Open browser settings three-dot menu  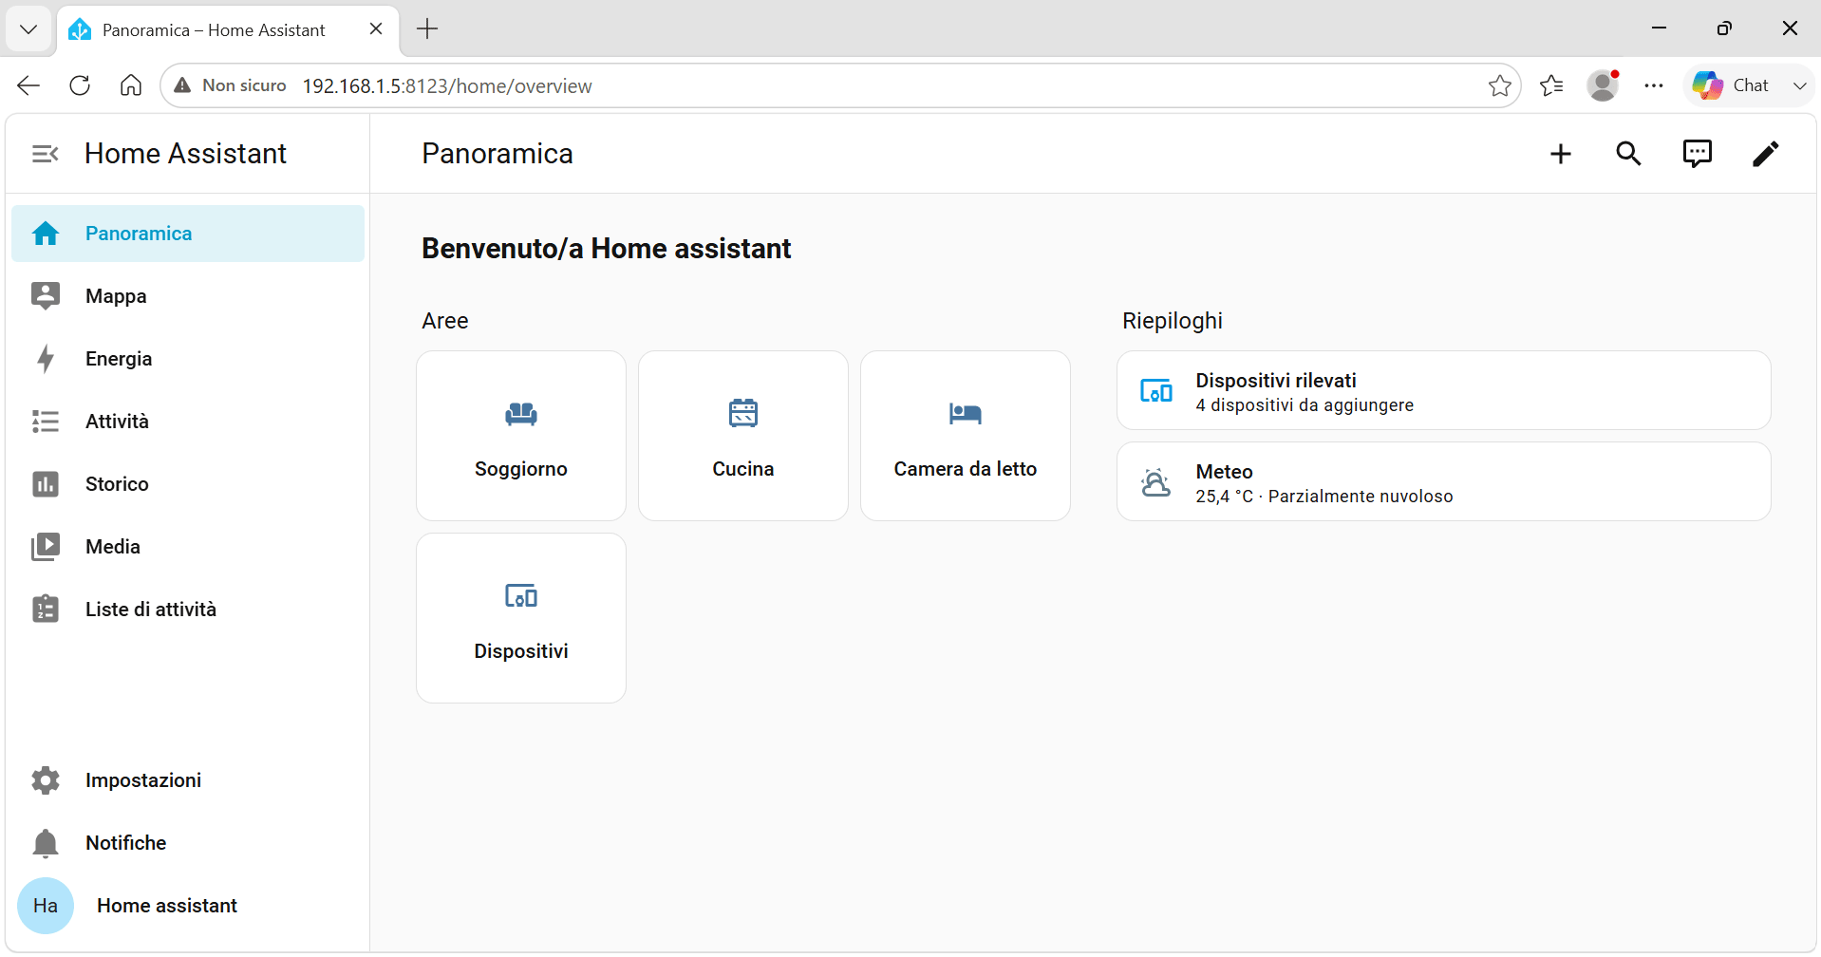point(1654,85)
